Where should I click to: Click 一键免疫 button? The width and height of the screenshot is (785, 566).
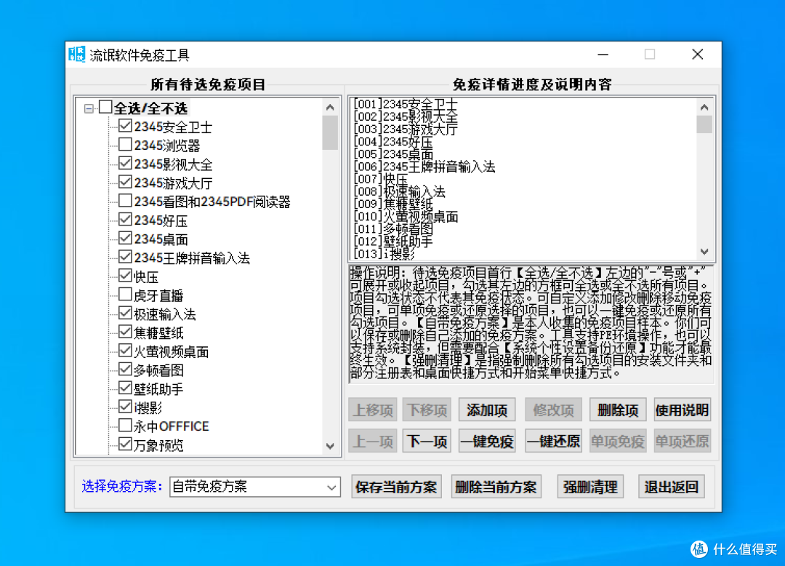[x=486, y=442]
